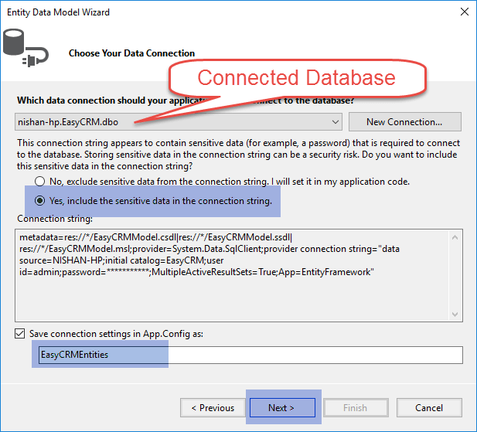Click into the EasyCRMEntities name field

(x=247, y=355)
